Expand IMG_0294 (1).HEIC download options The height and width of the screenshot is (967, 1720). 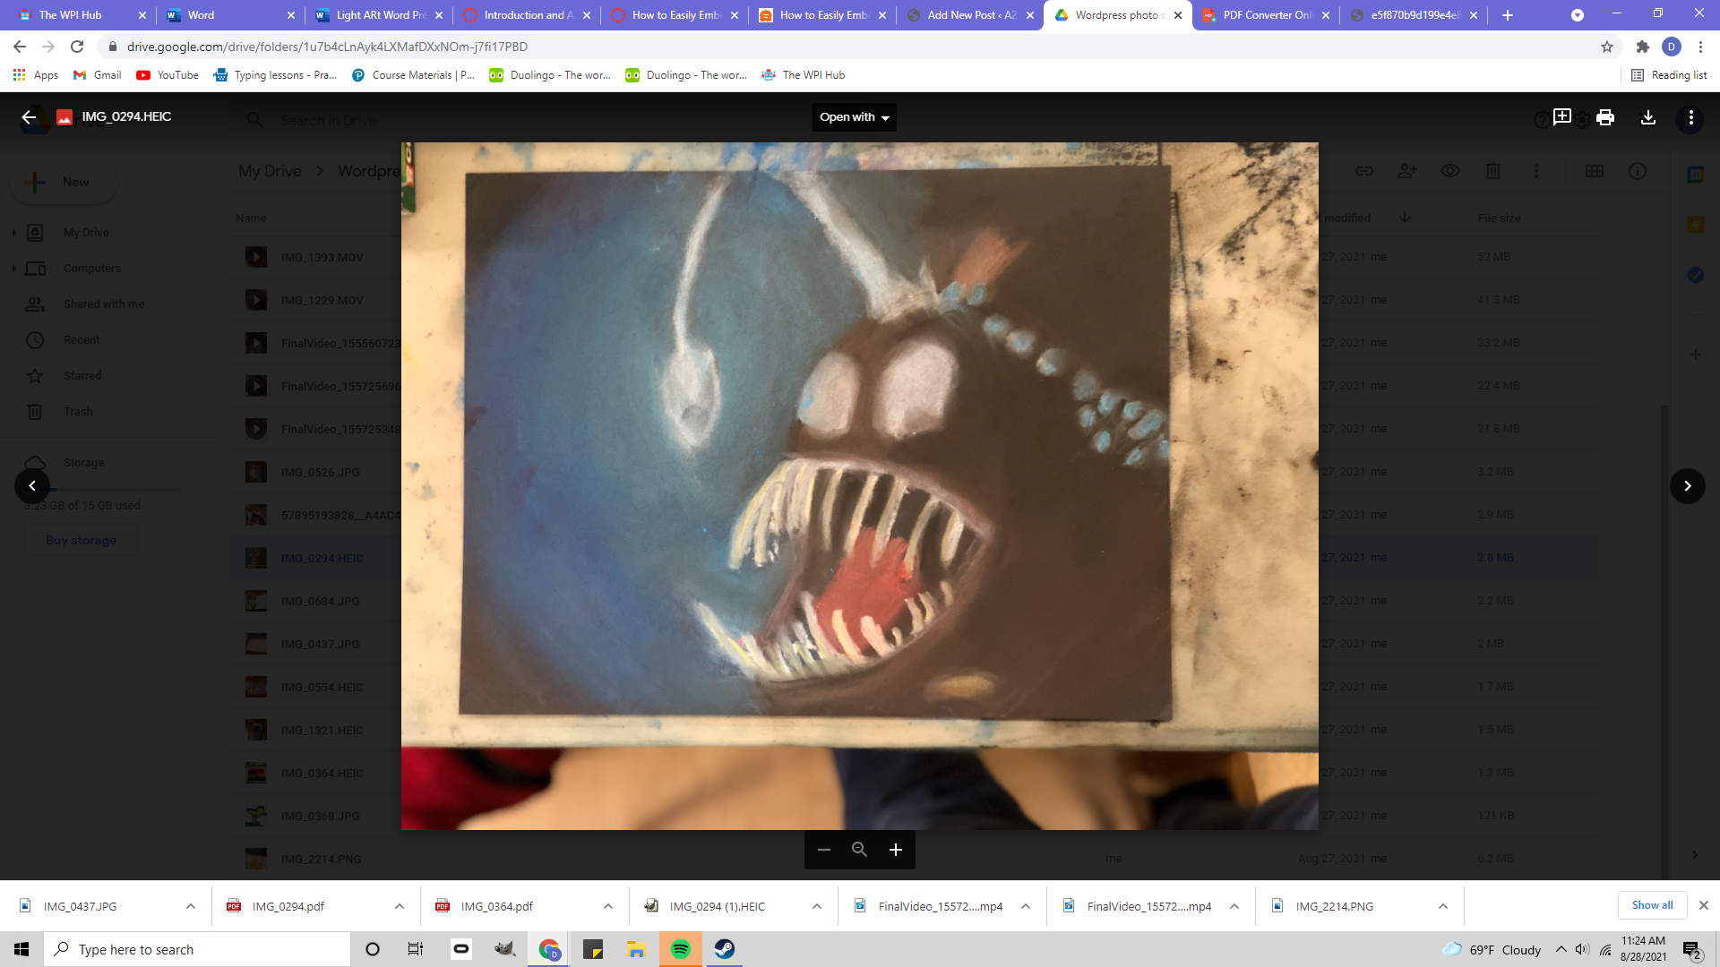[817, 906]
